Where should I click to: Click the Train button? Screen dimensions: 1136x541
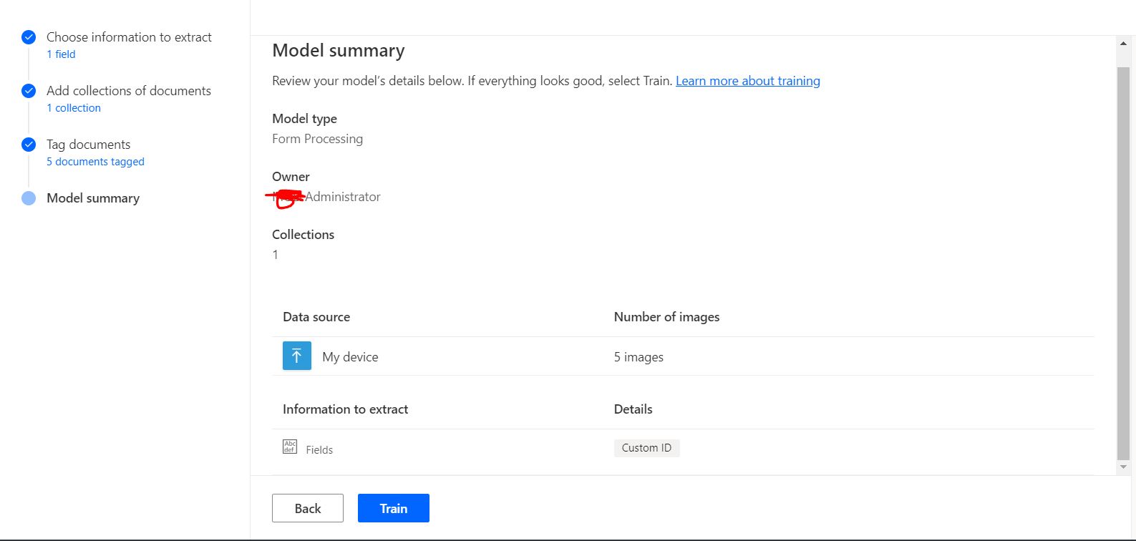point(393,508)
